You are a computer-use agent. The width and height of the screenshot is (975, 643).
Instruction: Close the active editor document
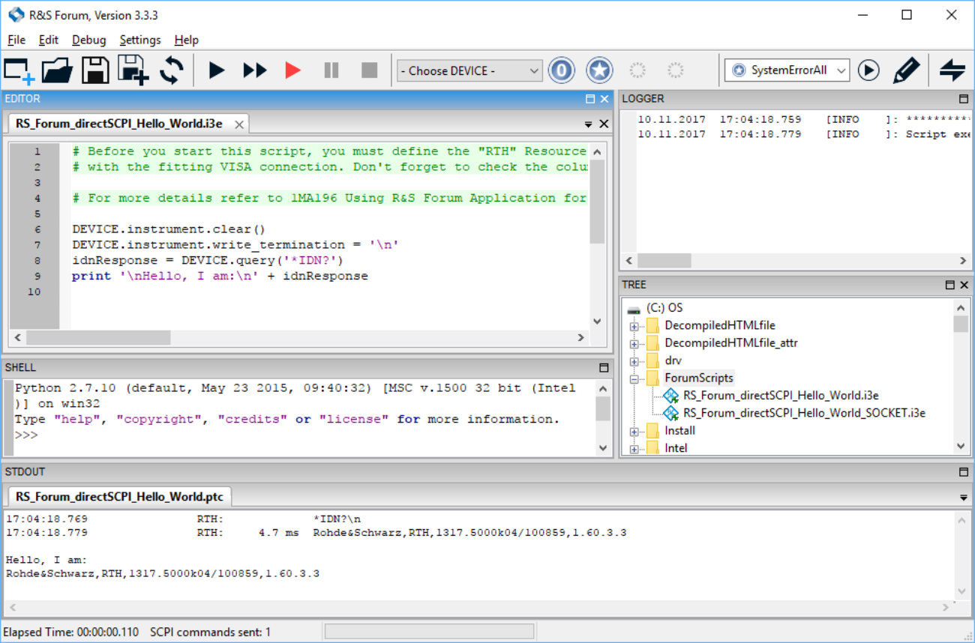(604, 124)
